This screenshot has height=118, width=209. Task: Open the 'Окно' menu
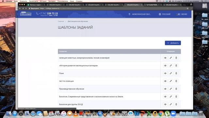click(72, 1)
